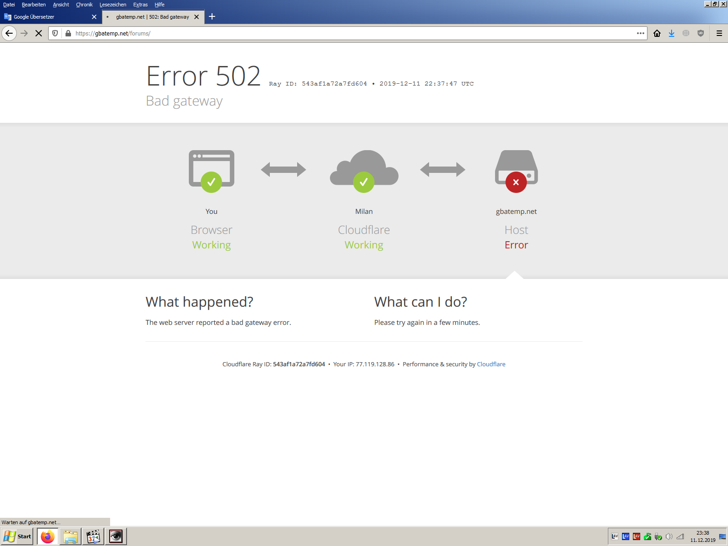This screenshot has height=546, width=728.
Task: Click the "Milan" location label
Action: 364,211
